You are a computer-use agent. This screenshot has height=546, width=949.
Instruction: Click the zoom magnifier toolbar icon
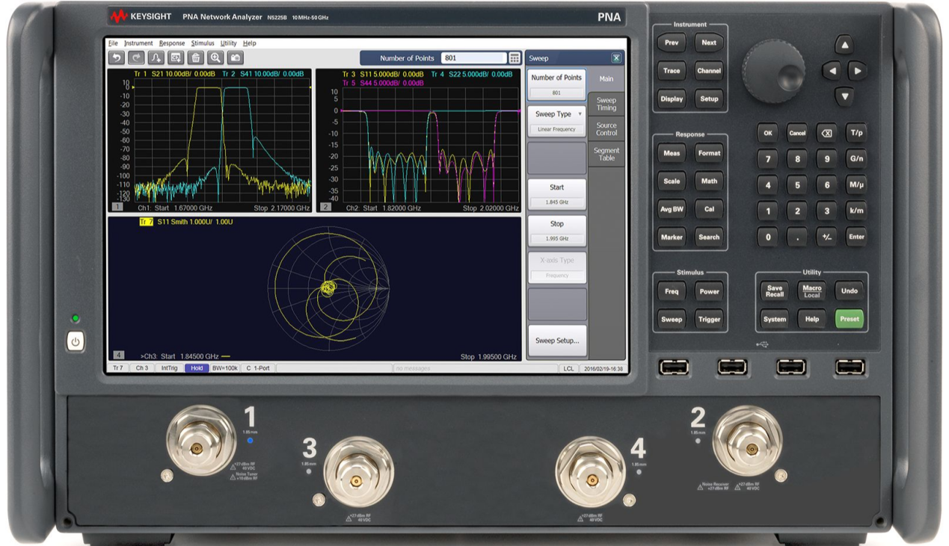215,58
